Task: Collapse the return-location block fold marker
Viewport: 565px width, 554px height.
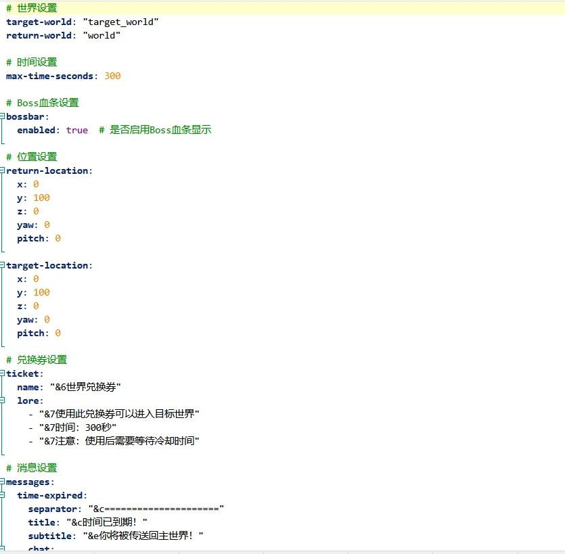Action: point(2,170)
